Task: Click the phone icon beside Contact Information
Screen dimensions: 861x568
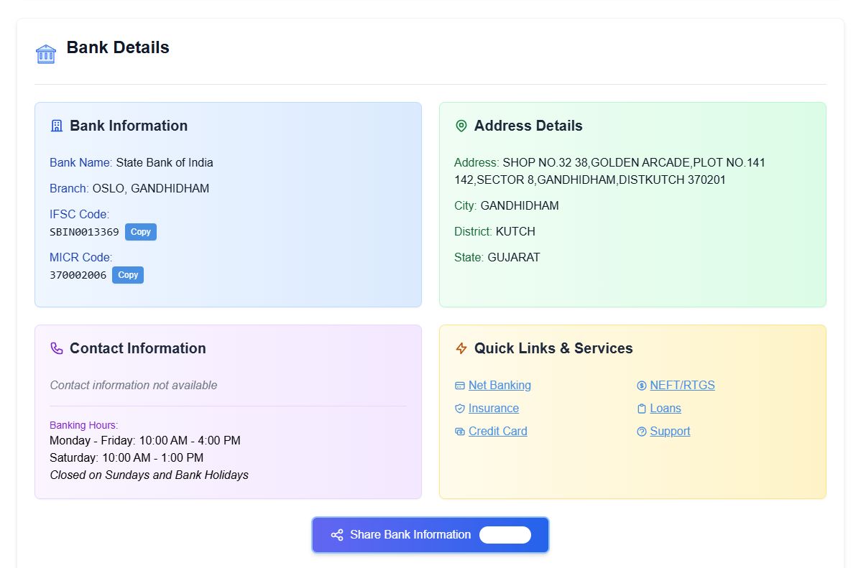Action: coord(57,348)
